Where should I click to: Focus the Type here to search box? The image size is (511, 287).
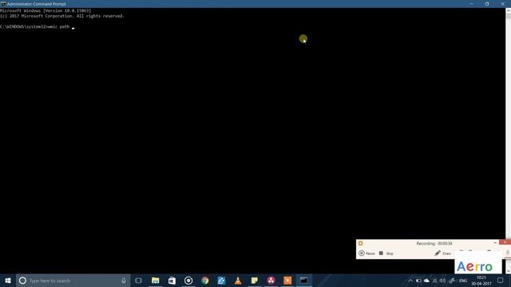[73, 281]
